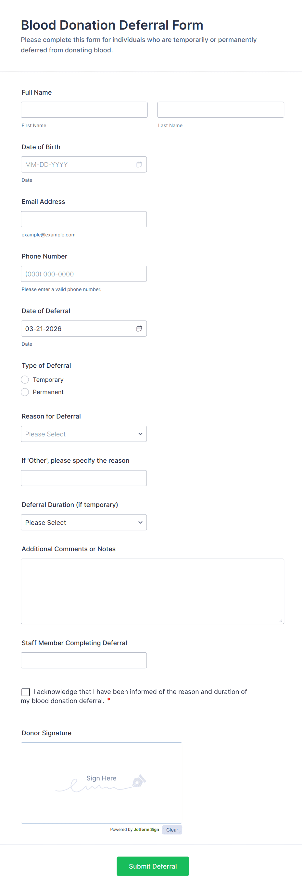Expand the Reason for Deferral dropdown

click(84, 434)
